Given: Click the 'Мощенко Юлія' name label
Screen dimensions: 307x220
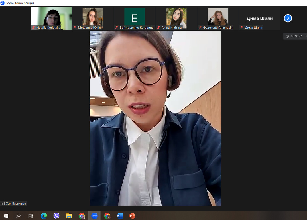Looking at the screenshot, I should [89, 27].
